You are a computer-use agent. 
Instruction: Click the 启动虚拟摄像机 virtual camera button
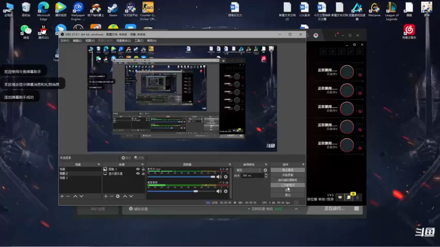tap(288, 180)
